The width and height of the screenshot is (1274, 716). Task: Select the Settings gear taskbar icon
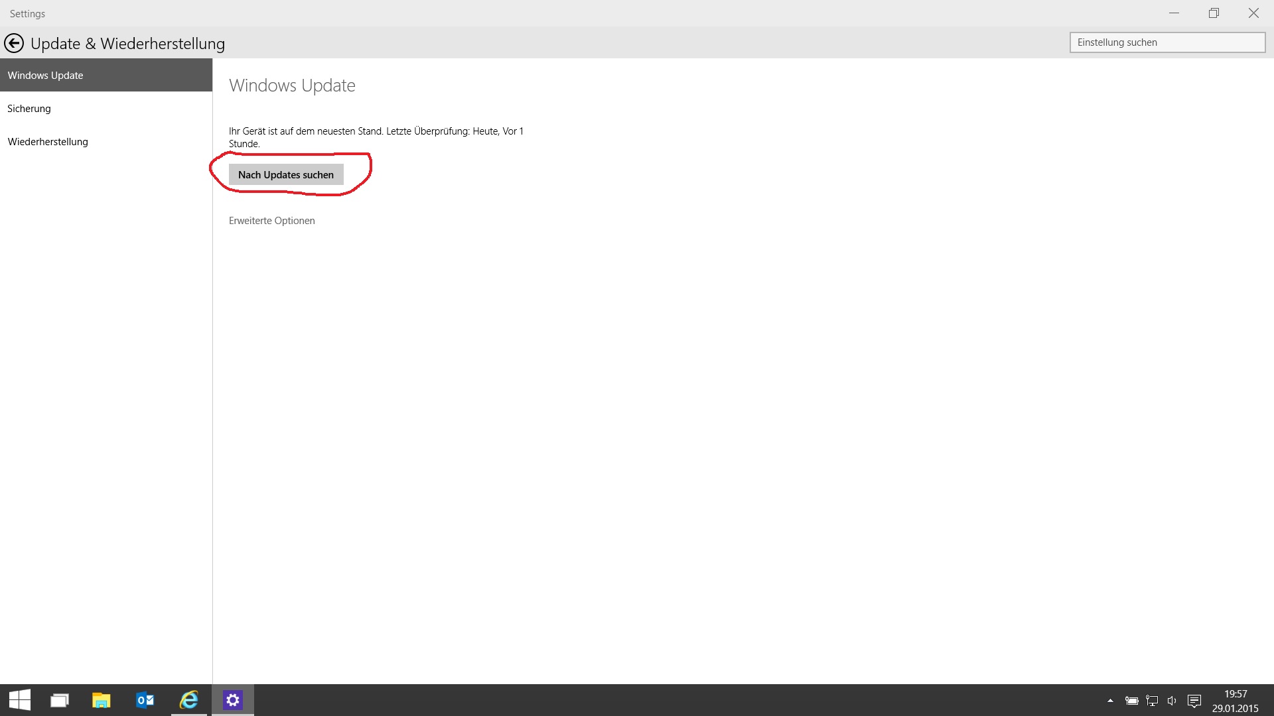[x=233, y=700]
